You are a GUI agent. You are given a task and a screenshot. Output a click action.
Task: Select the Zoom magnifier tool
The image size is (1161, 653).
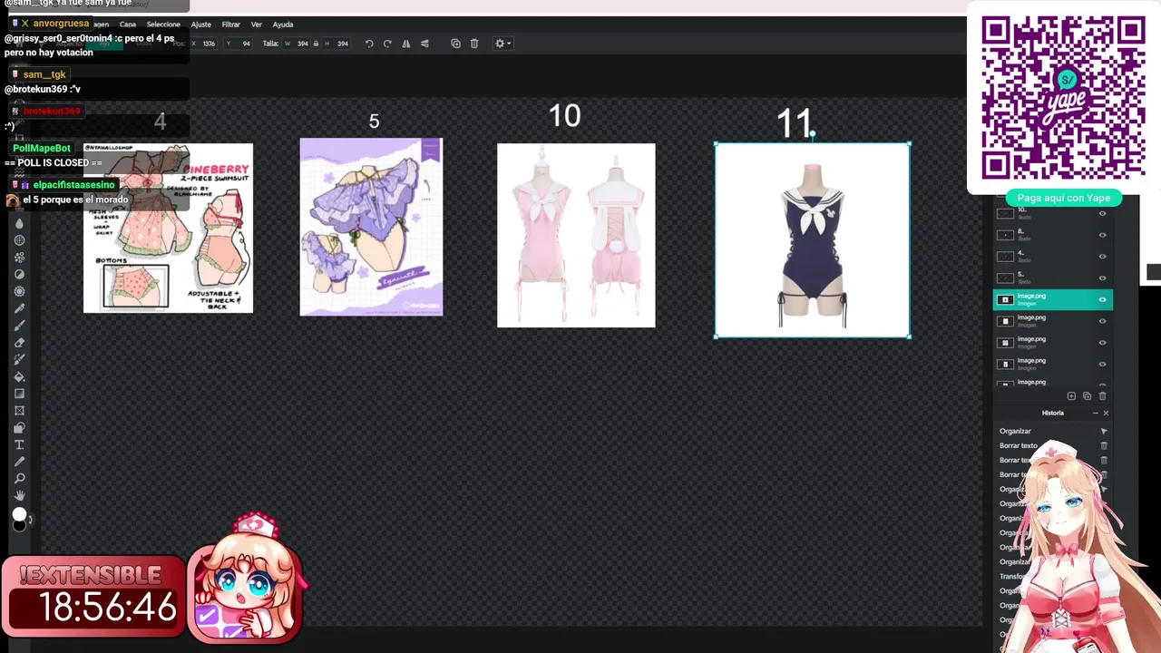pyautogui.click(x=19, y=478)
